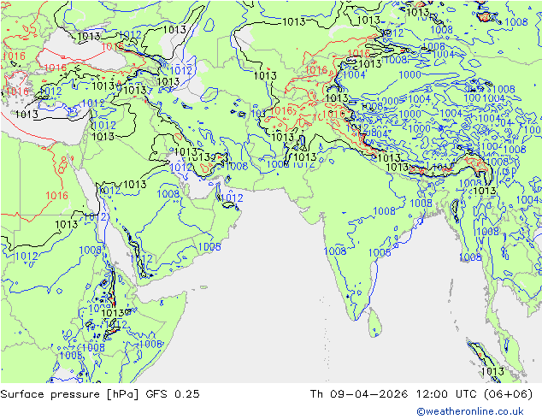This screenshot has height=419, width=542.
Task: Select the 'Th 09-04-2026 12:00 UTC (06+06)' timestamp
Action: click(x=421, y=394)
